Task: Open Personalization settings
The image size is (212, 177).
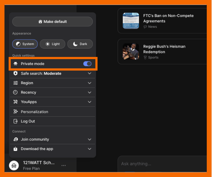Action: [34, 112]
